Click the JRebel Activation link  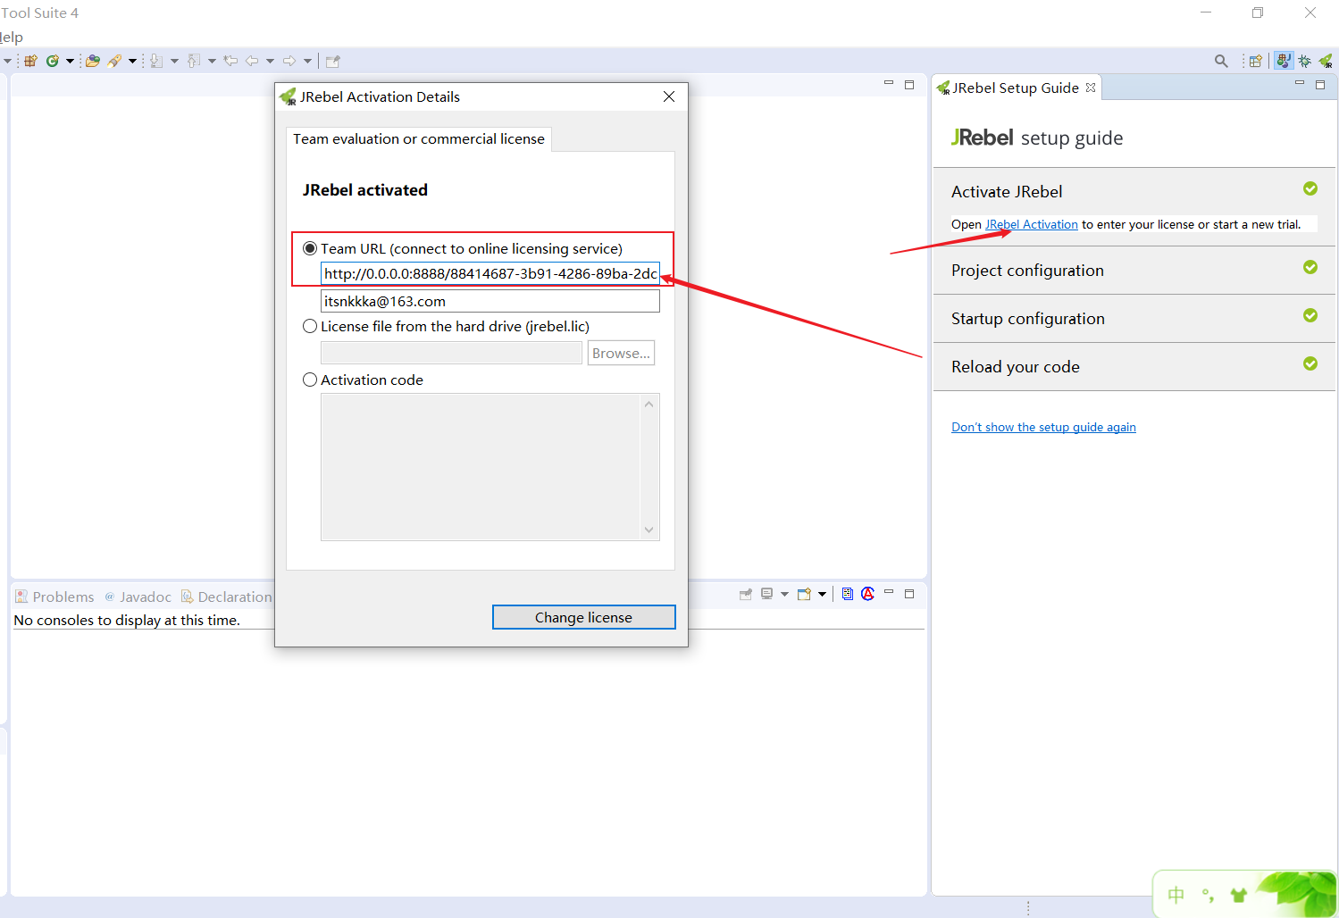pos(1032,224)
